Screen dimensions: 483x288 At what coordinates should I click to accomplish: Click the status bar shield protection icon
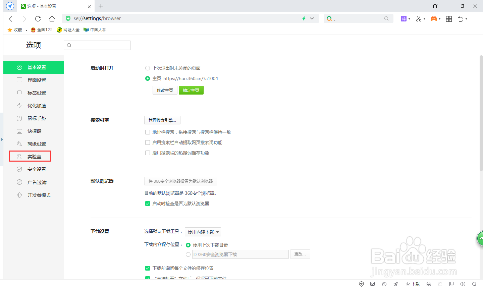361,284
